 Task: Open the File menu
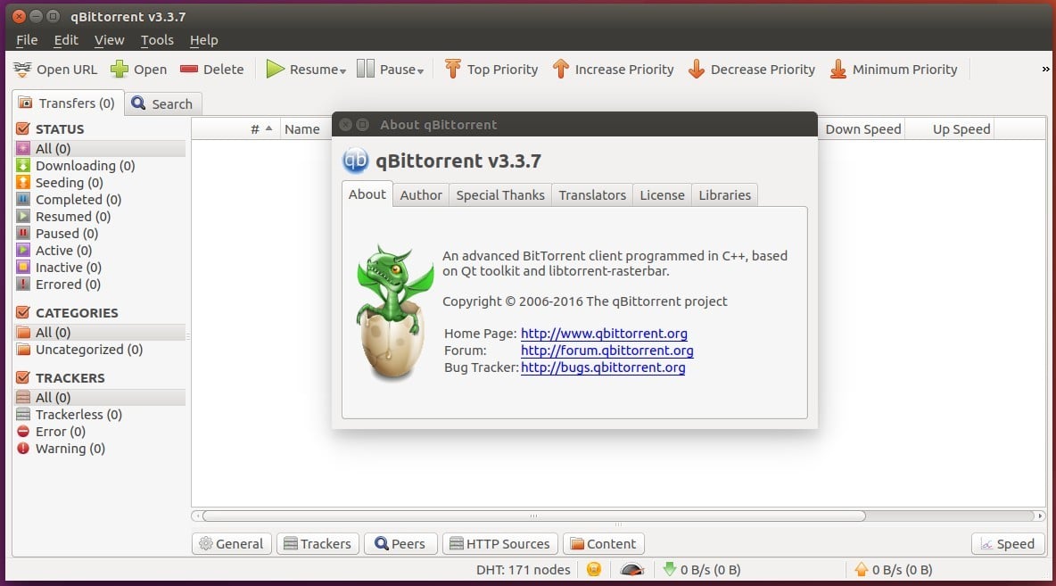point(27,40)
